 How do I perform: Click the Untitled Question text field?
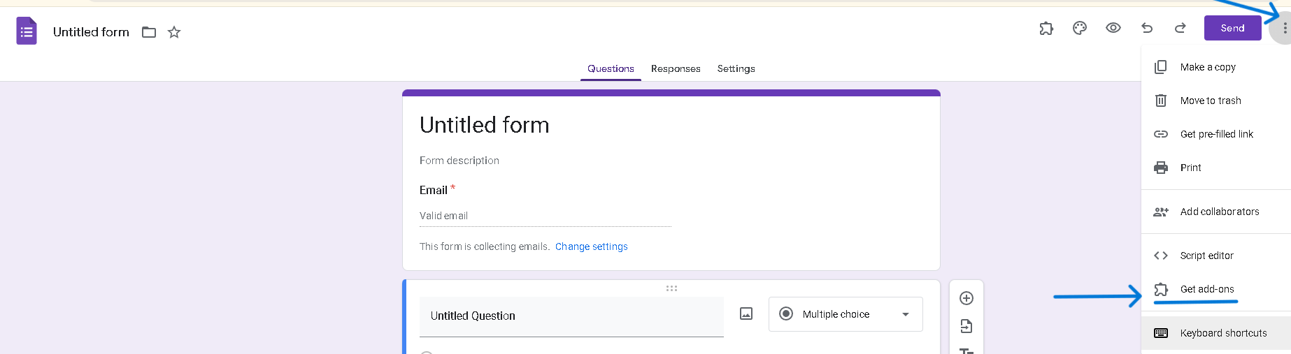(x=571, y=316)
